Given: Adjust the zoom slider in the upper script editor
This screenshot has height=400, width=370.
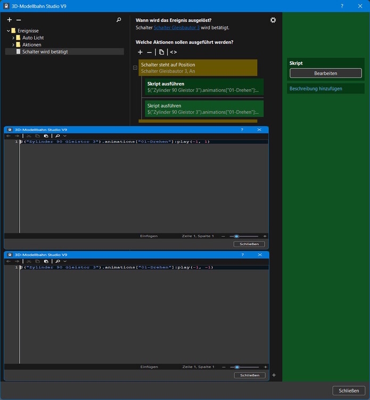Looking at the screenshot, I should pyautogui.click(x=236, y=236).
